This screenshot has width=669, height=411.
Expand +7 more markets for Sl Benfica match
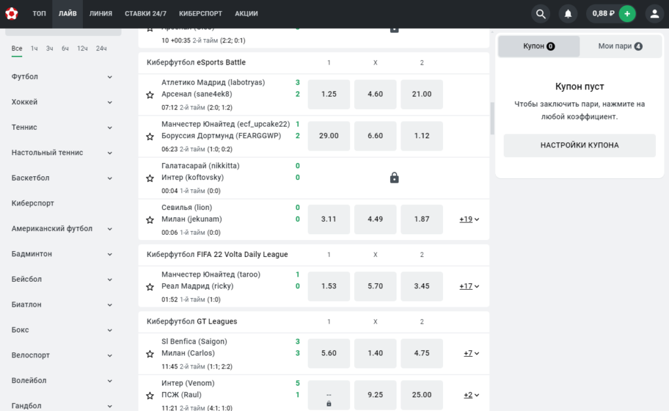[x=472, y=353]
